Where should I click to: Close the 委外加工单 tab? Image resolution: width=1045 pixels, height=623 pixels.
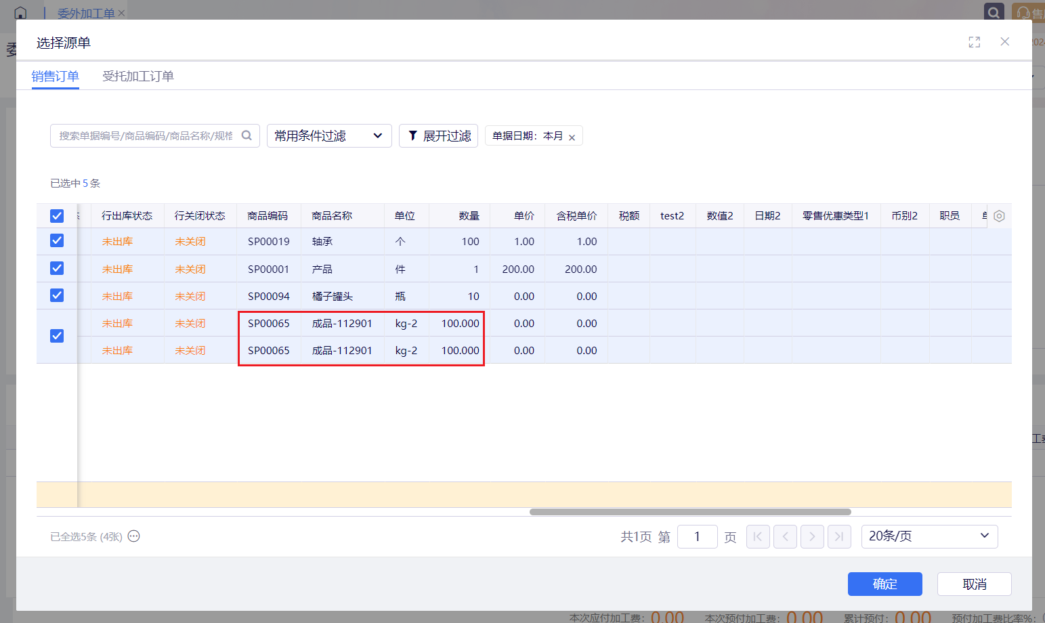121,13
